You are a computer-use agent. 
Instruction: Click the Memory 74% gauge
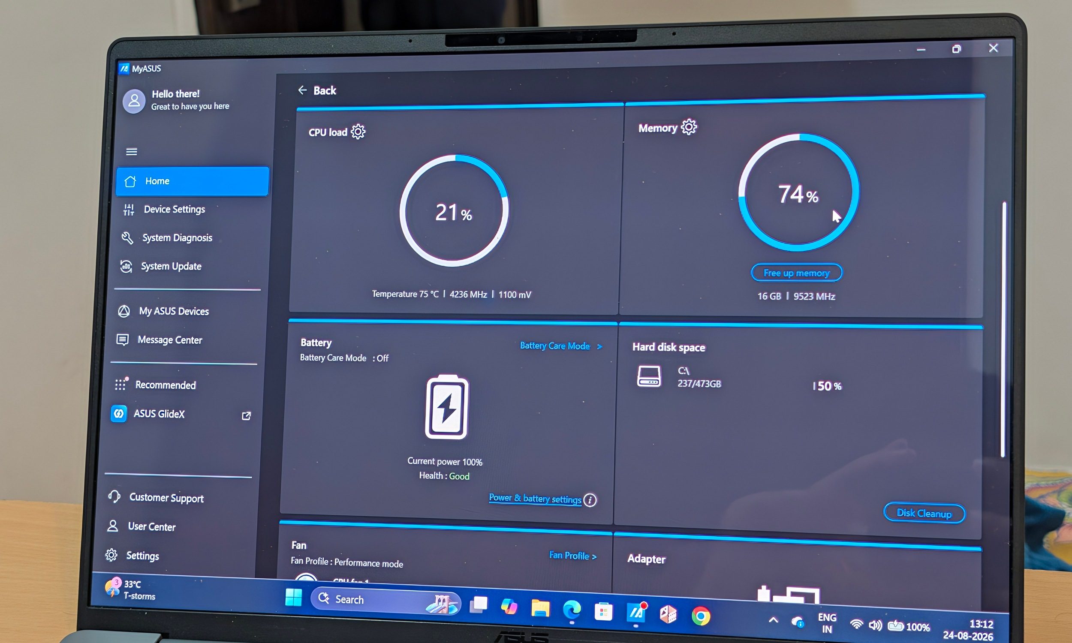798,192
